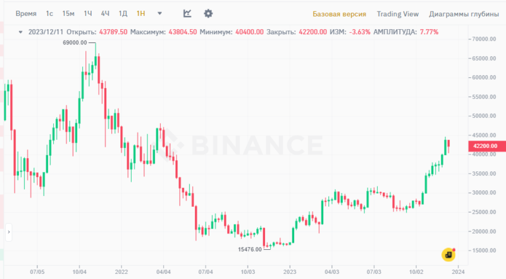Click the yellow floating chat widget icon
Image resolution: width=506 pixels, height=279 pixels.
448,254
